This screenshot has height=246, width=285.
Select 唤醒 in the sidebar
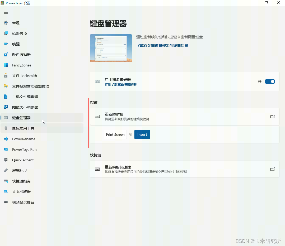pos(42,44)
